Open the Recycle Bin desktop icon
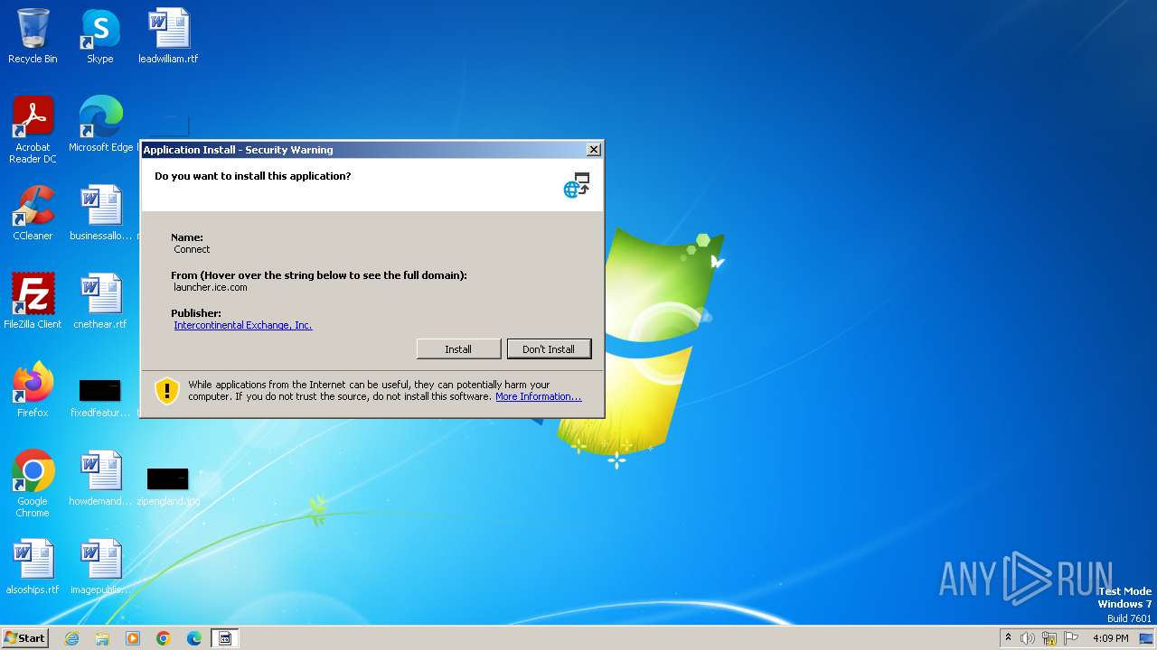 click(x=33, y=36)
